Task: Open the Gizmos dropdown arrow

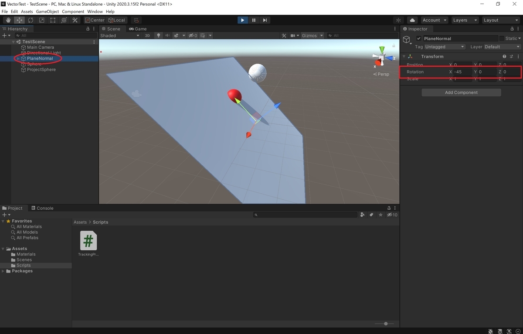Action: coord(322,35)
